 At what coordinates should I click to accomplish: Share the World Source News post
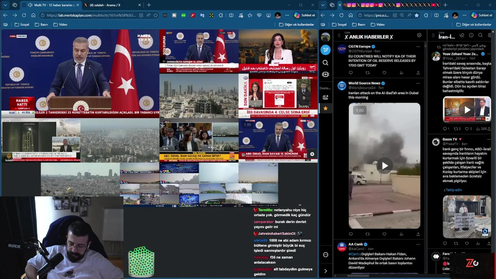click(x=418, y=234)
